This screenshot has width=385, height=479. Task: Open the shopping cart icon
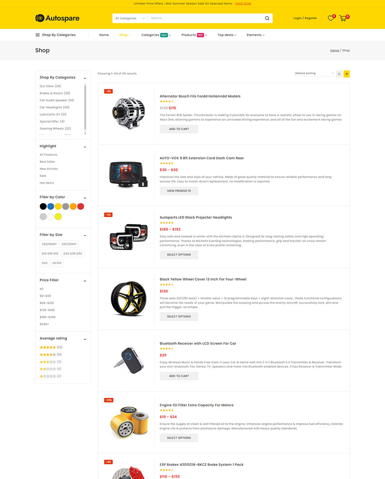pyautogui.click(x=343, y=18)
